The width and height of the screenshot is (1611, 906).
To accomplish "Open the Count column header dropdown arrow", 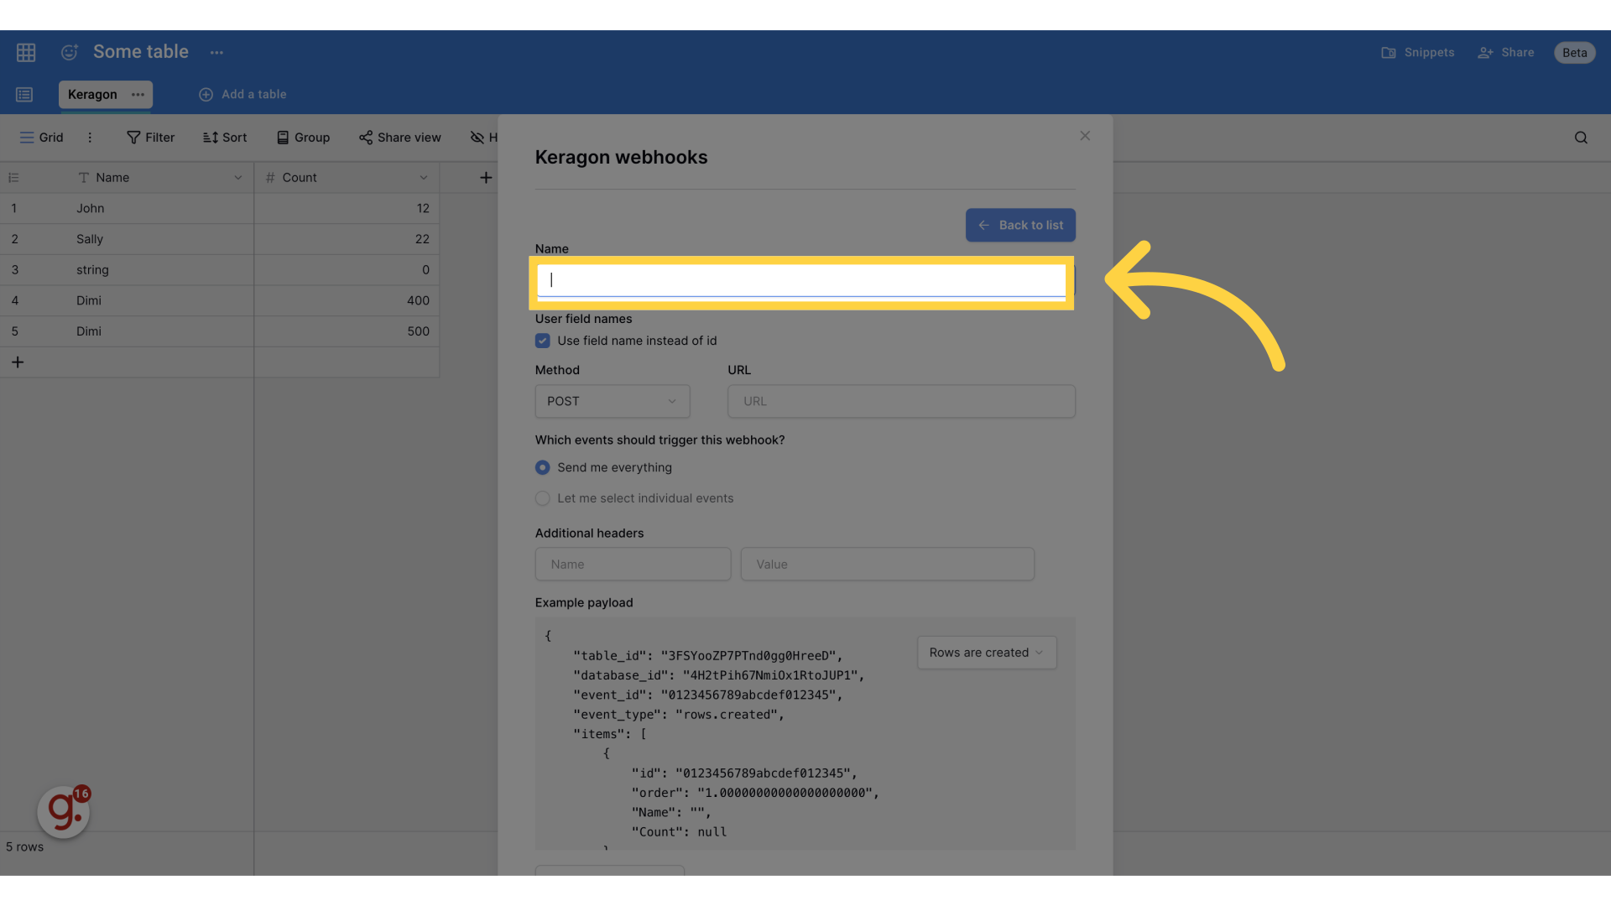I will 424,178.
